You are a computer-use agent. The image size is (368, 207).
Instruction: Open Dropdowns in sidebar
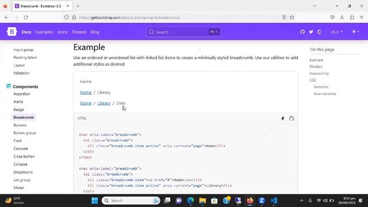(23, 172)
